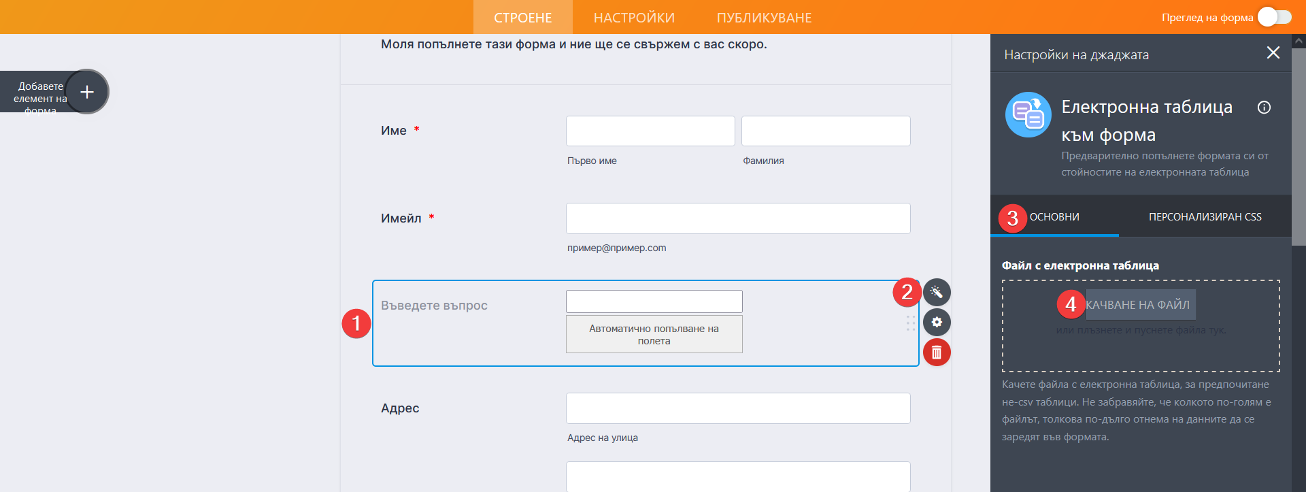1306x492 pixels.
Task: Open widget settings with the wand icon
Action: (x=937, y=293)
